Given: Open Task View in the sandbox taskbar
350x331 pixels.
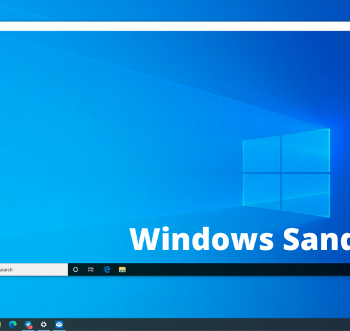Looking at the screenshot, I should tap(90, 270).
